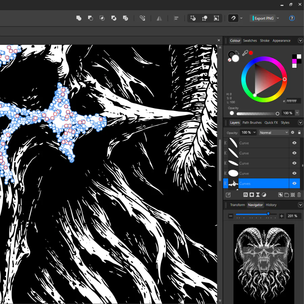This screenshot has height=304, width=304.
Task: Choose the white recent colour swatch
Action: (x=299, y=57)
